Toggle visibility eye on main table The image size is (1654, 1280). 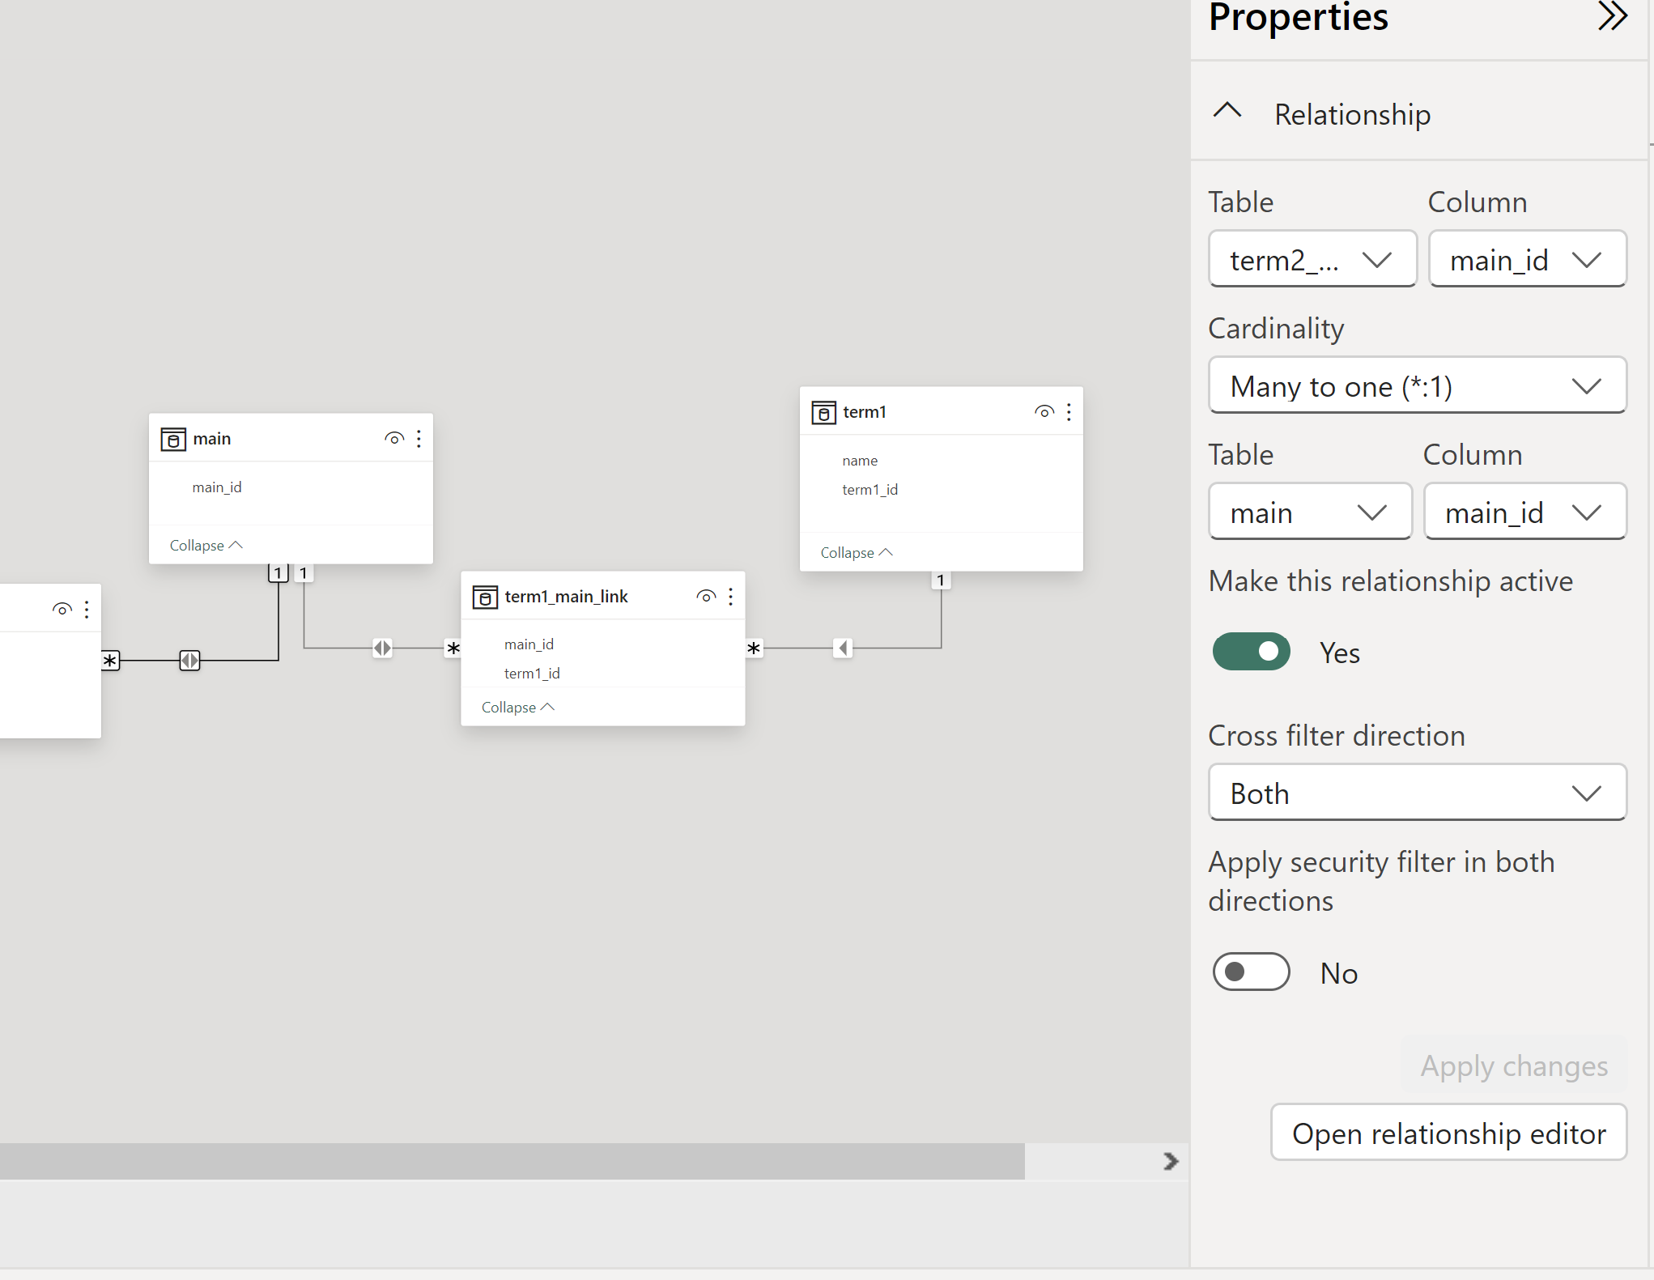tap(394, 438)
